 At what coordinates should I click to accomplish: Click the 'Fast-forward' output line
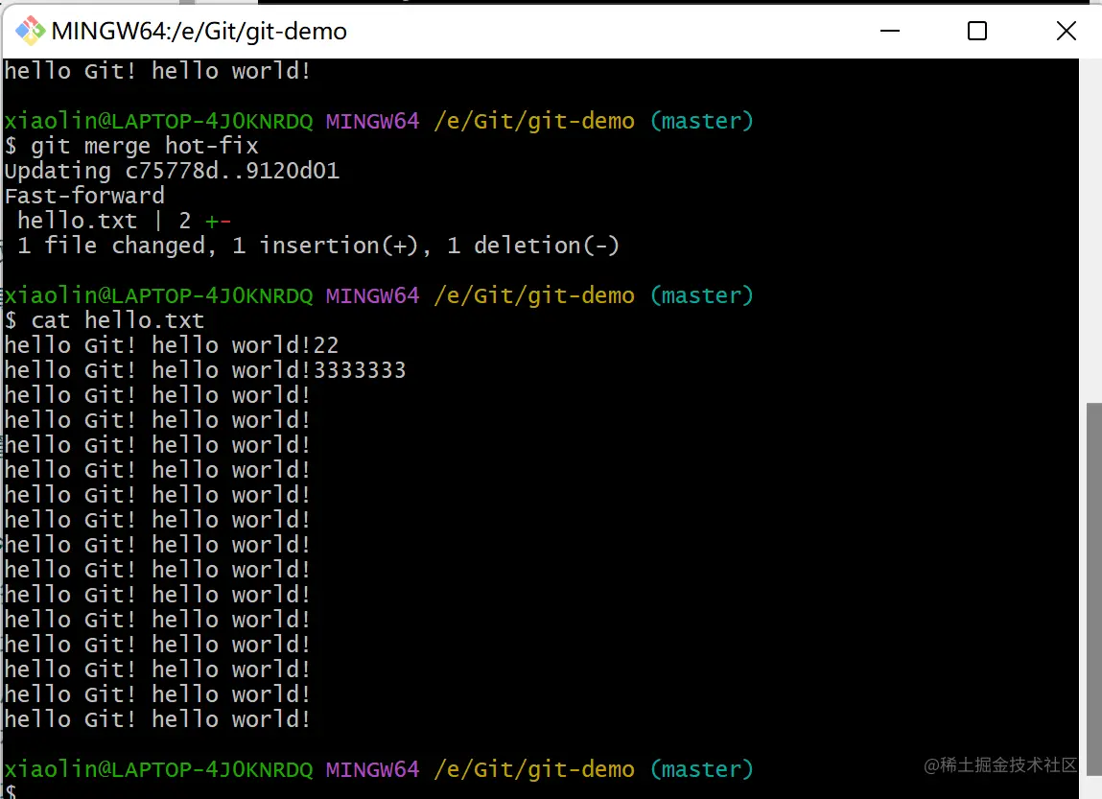pyautogui.click(x=84, y=196)
